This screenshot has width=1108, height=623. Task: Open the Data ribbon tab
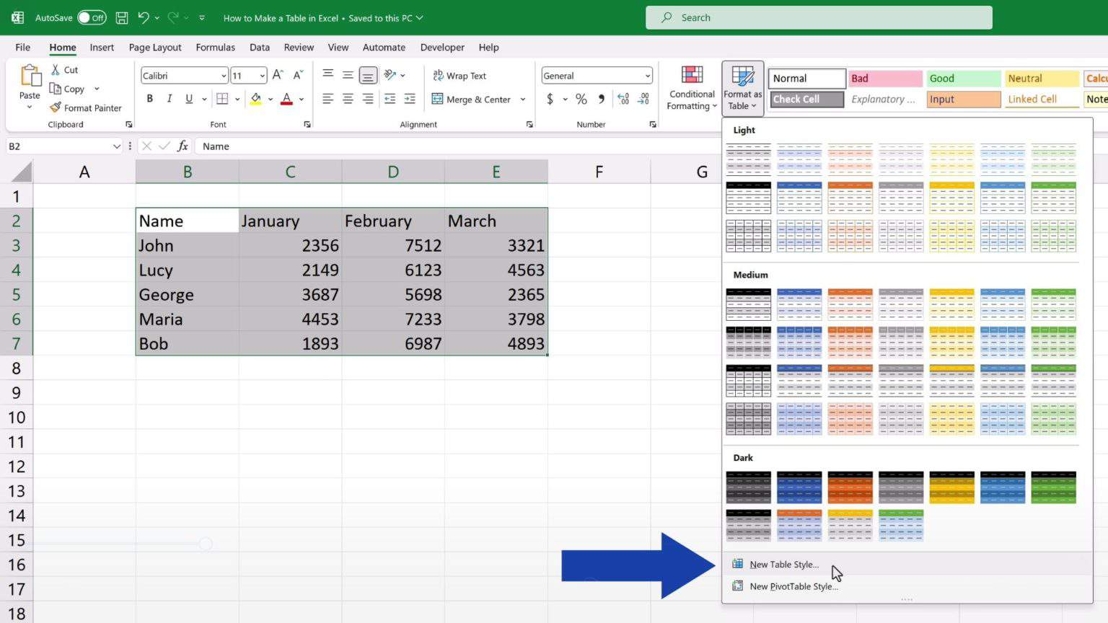click(x=259, y=47)
